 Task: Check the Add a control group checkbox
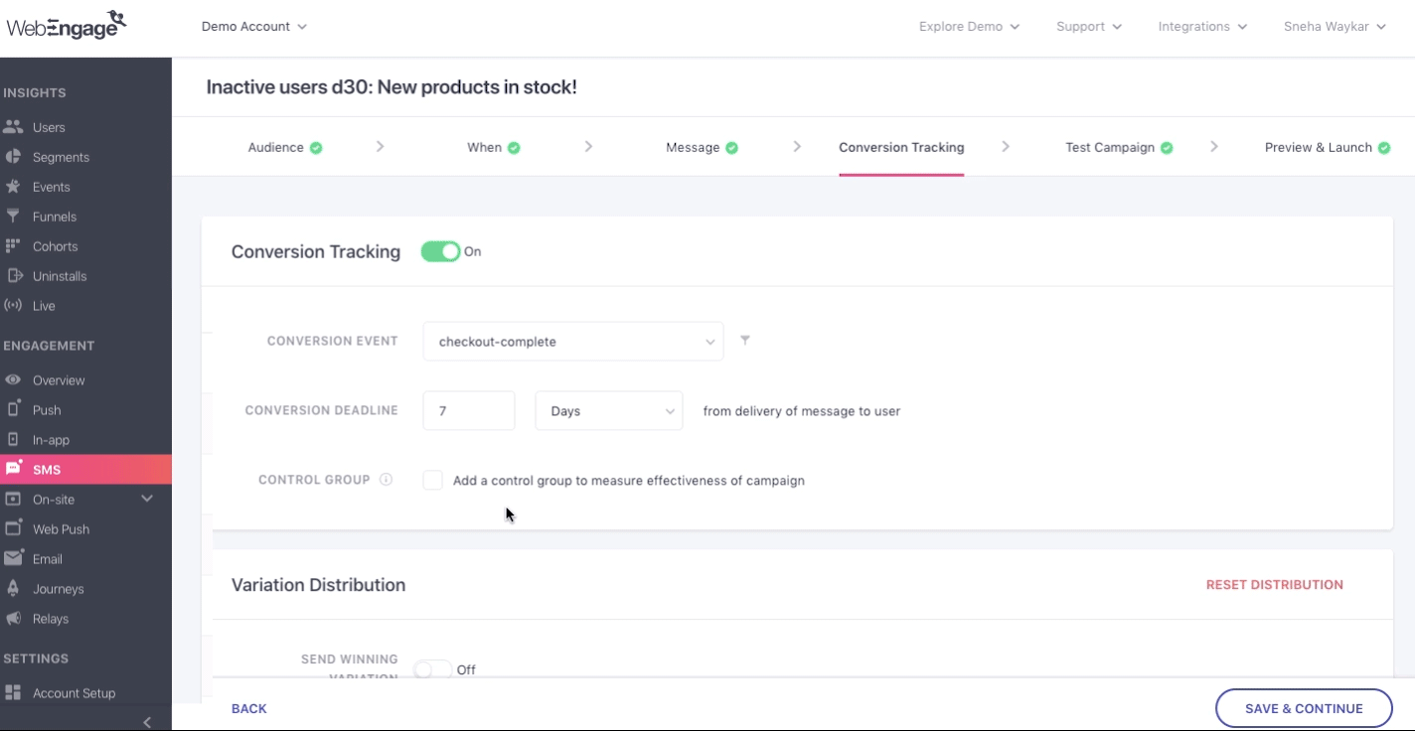[x=432, y=481]
